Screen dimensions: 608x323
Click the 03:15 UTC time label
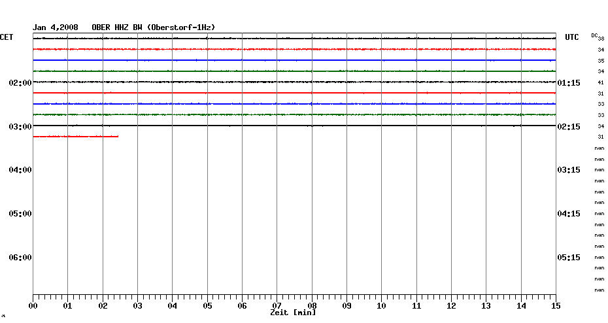(569, 170)
